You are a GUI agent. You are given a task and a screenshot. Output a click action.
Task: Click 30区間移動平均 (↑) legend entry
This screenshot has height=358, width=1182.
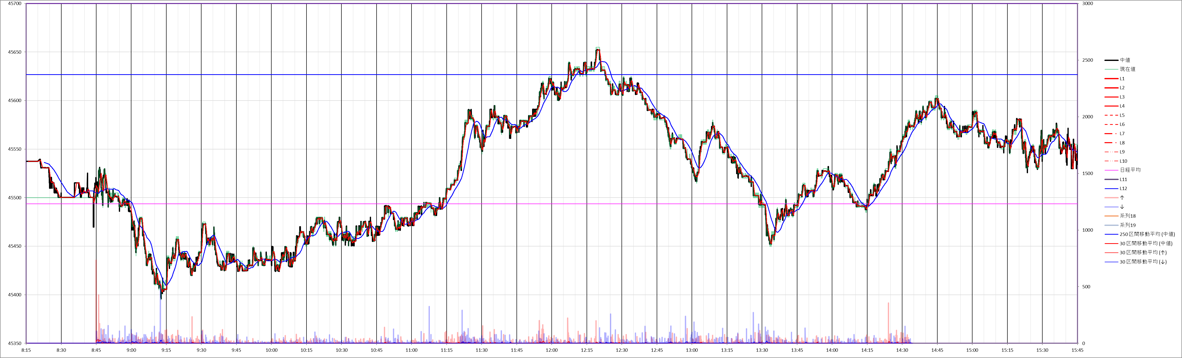(x=1143, y=253)
